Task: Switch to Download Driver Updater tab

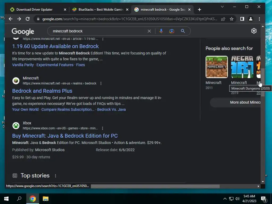Action: 34,10
